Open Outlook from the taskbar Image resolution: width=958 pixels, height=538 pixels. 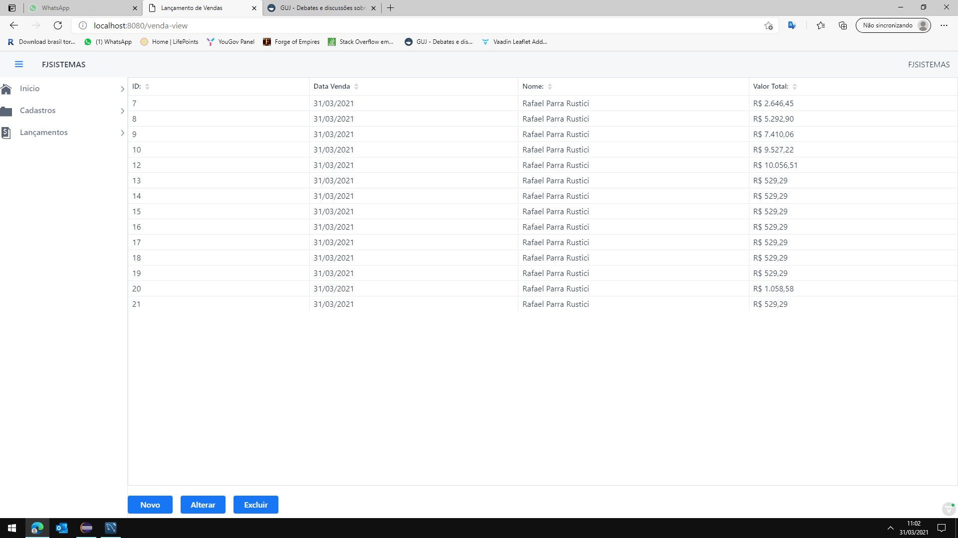pos(62,528)
